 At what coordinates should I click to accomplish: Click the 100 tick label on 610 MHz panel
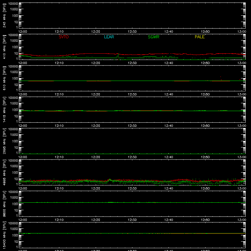pos(15,78)
